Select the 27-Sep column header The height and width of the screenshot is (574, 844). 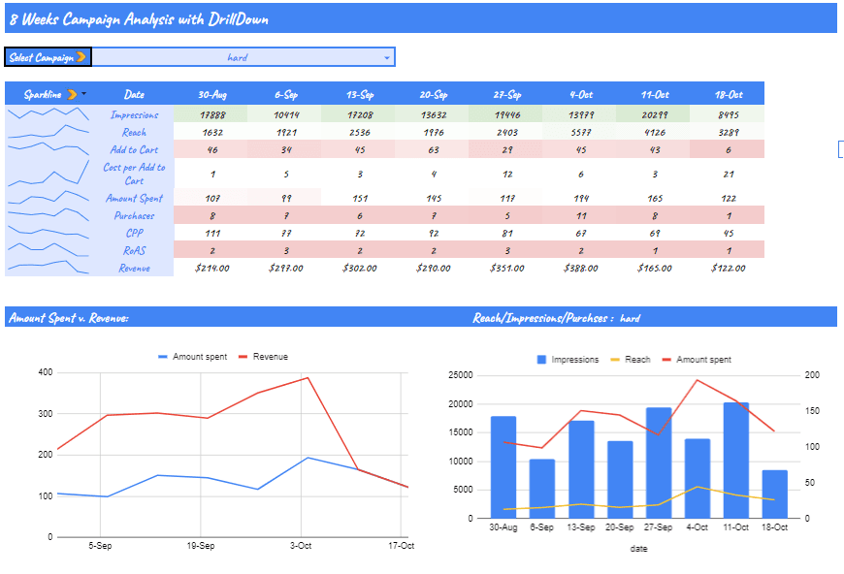pos(507,95)
